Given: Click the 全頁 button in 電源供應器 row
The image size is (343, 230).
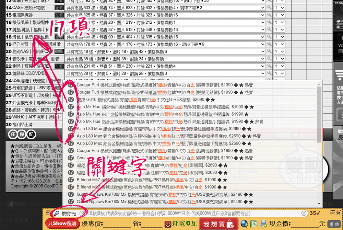Looking at the screenshot, I should pos(59,15).
